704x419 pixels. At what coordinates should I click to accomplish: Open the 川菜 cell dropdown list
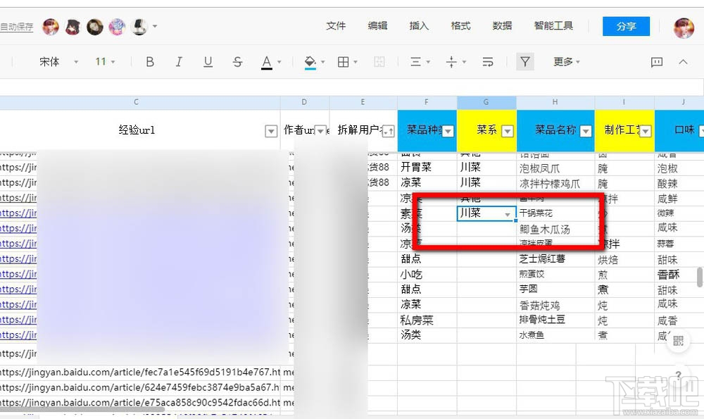click(507, 213)
